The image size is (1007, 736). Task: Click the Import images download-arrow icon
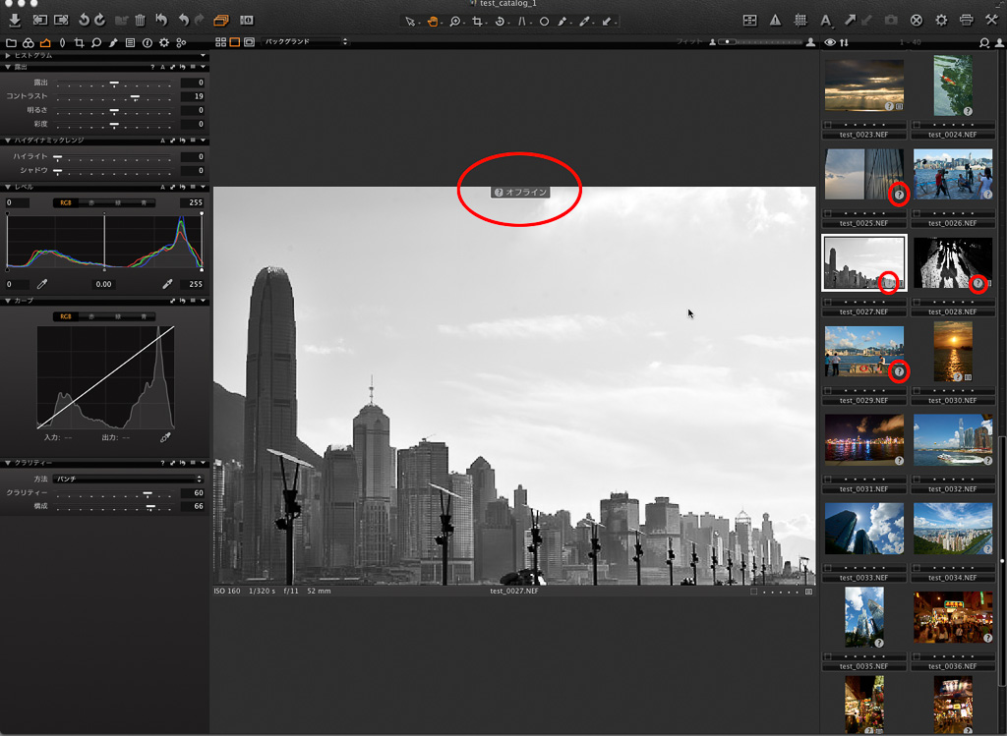tap(14, 20)
